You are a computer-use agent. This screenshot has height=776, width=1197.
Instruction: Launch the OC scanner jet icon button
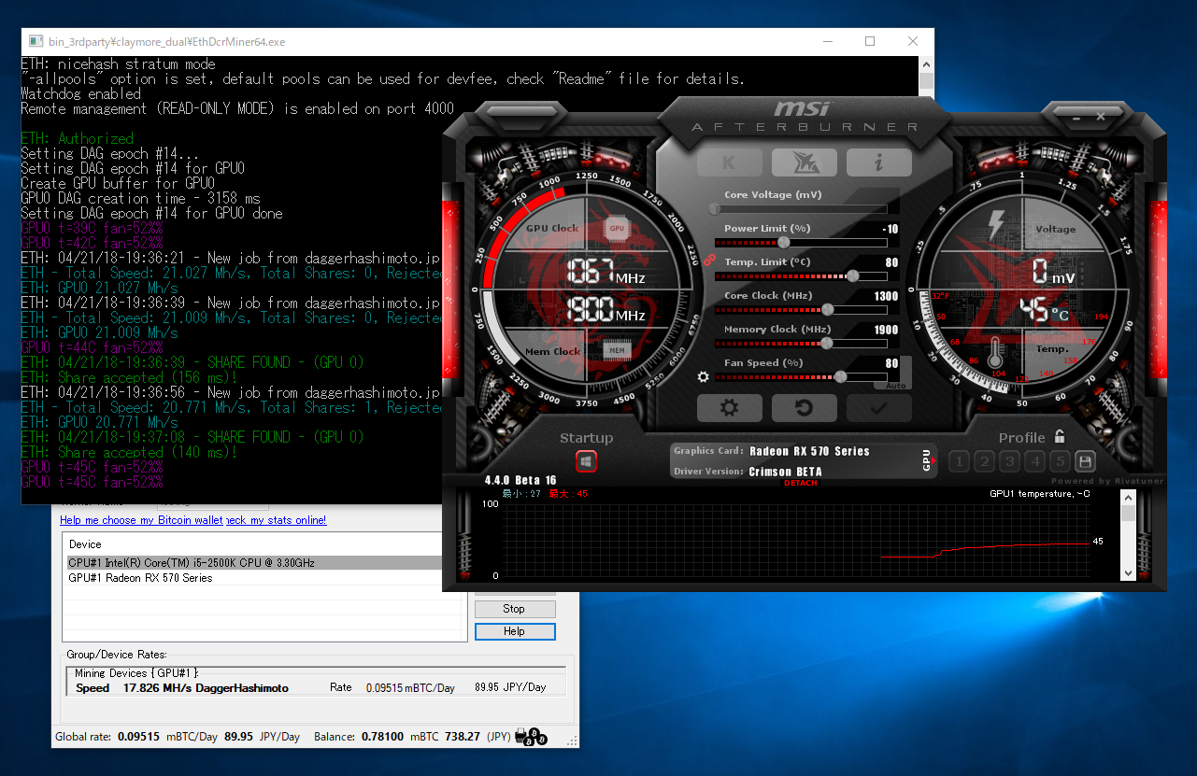[804, 162]
